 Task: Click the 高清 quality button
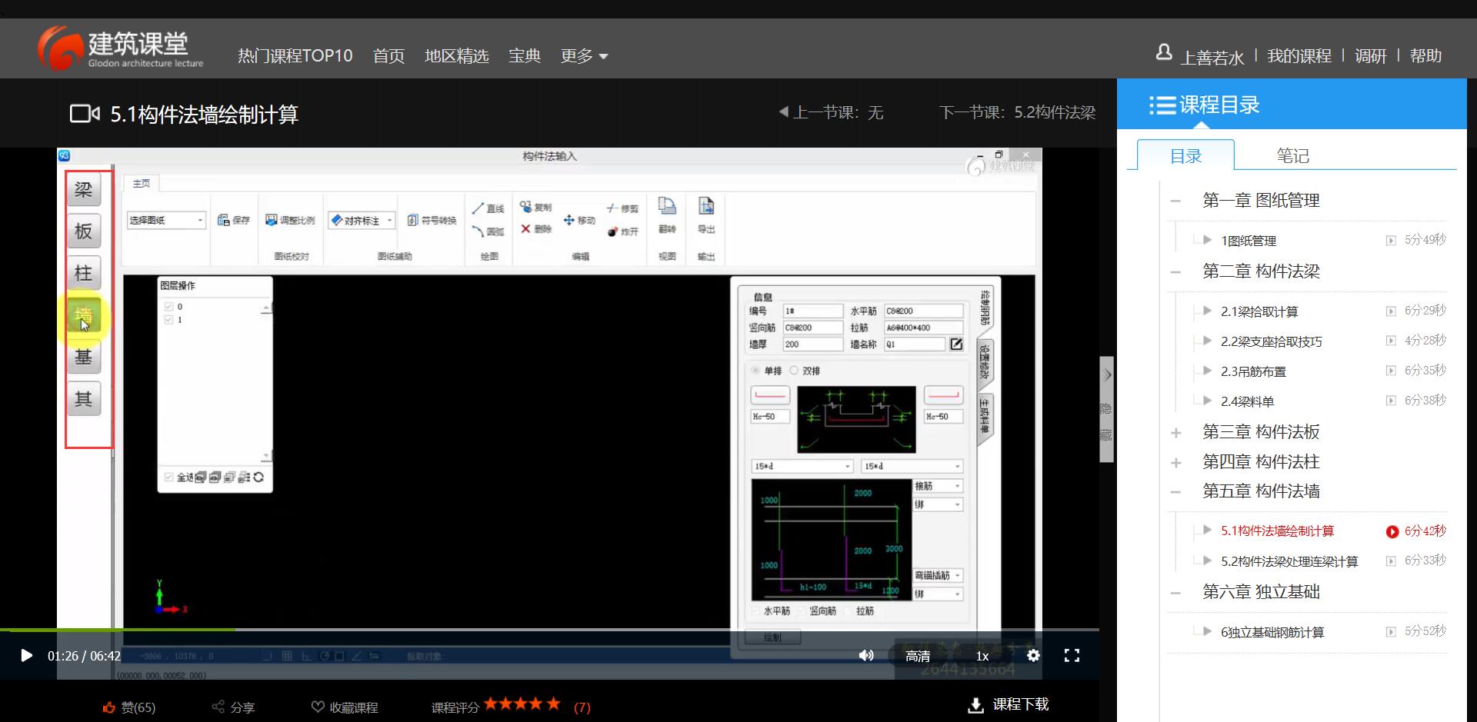coord(917,656)
